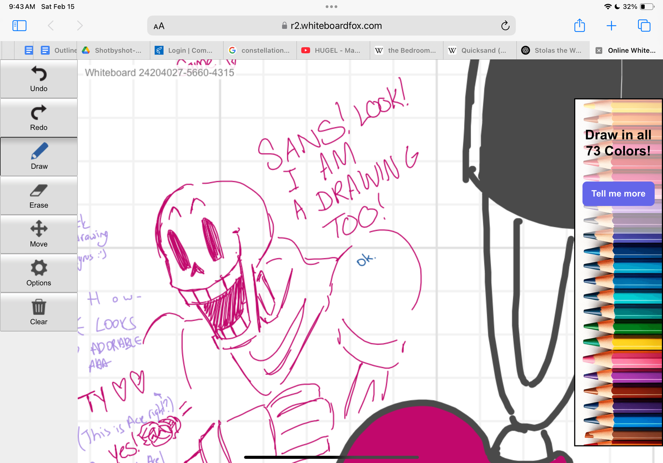
Task: Switch to the constellation Google tab
Action: tap(260, 50)
